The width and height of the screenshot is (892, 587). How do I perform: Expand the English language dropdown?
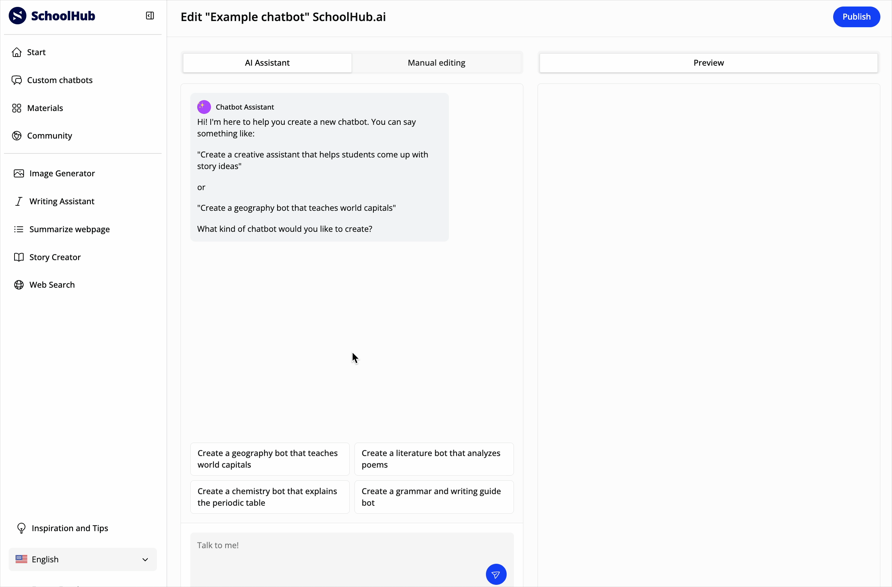coord(82,559)
